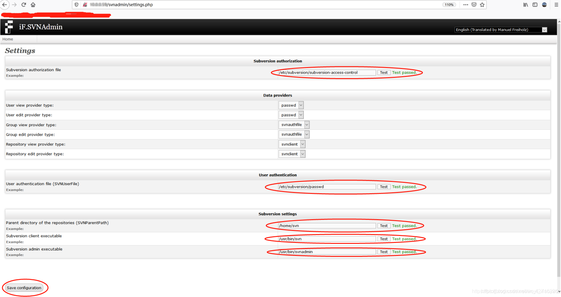Test the SVNParentPath /home/svn directory
Image resolution: width=561 pixels, height=297 pixels.
tap(384, 226)
